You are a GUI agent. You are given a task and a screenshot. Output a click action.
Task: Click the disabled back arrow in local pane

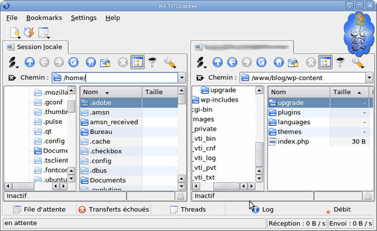[44, 62]
